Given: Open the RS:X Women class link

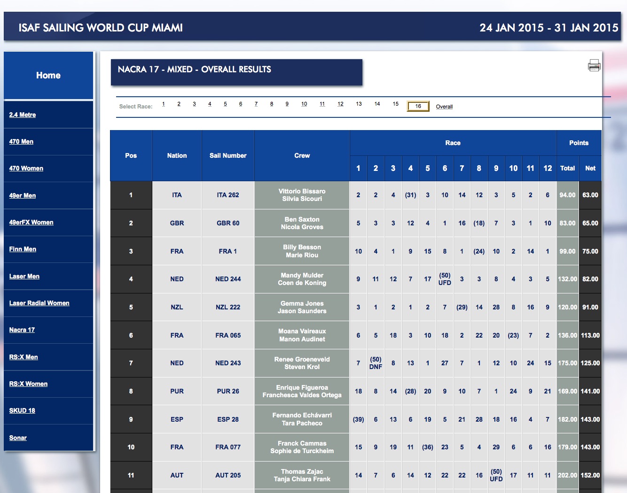Looking at the screenshot, I should click(x=29, y=384).
